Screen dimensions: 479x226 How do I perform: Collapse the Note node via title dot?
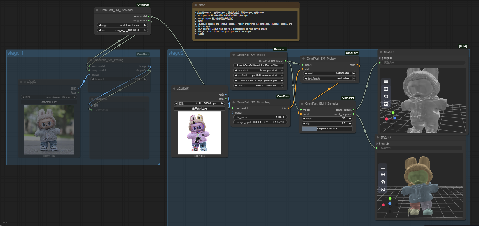195,5
